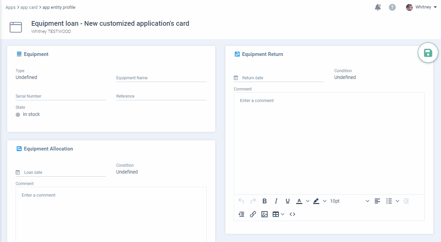Open the text color dropdown arrow
This screenshot has height=242, width=441.
click(308, 201)
